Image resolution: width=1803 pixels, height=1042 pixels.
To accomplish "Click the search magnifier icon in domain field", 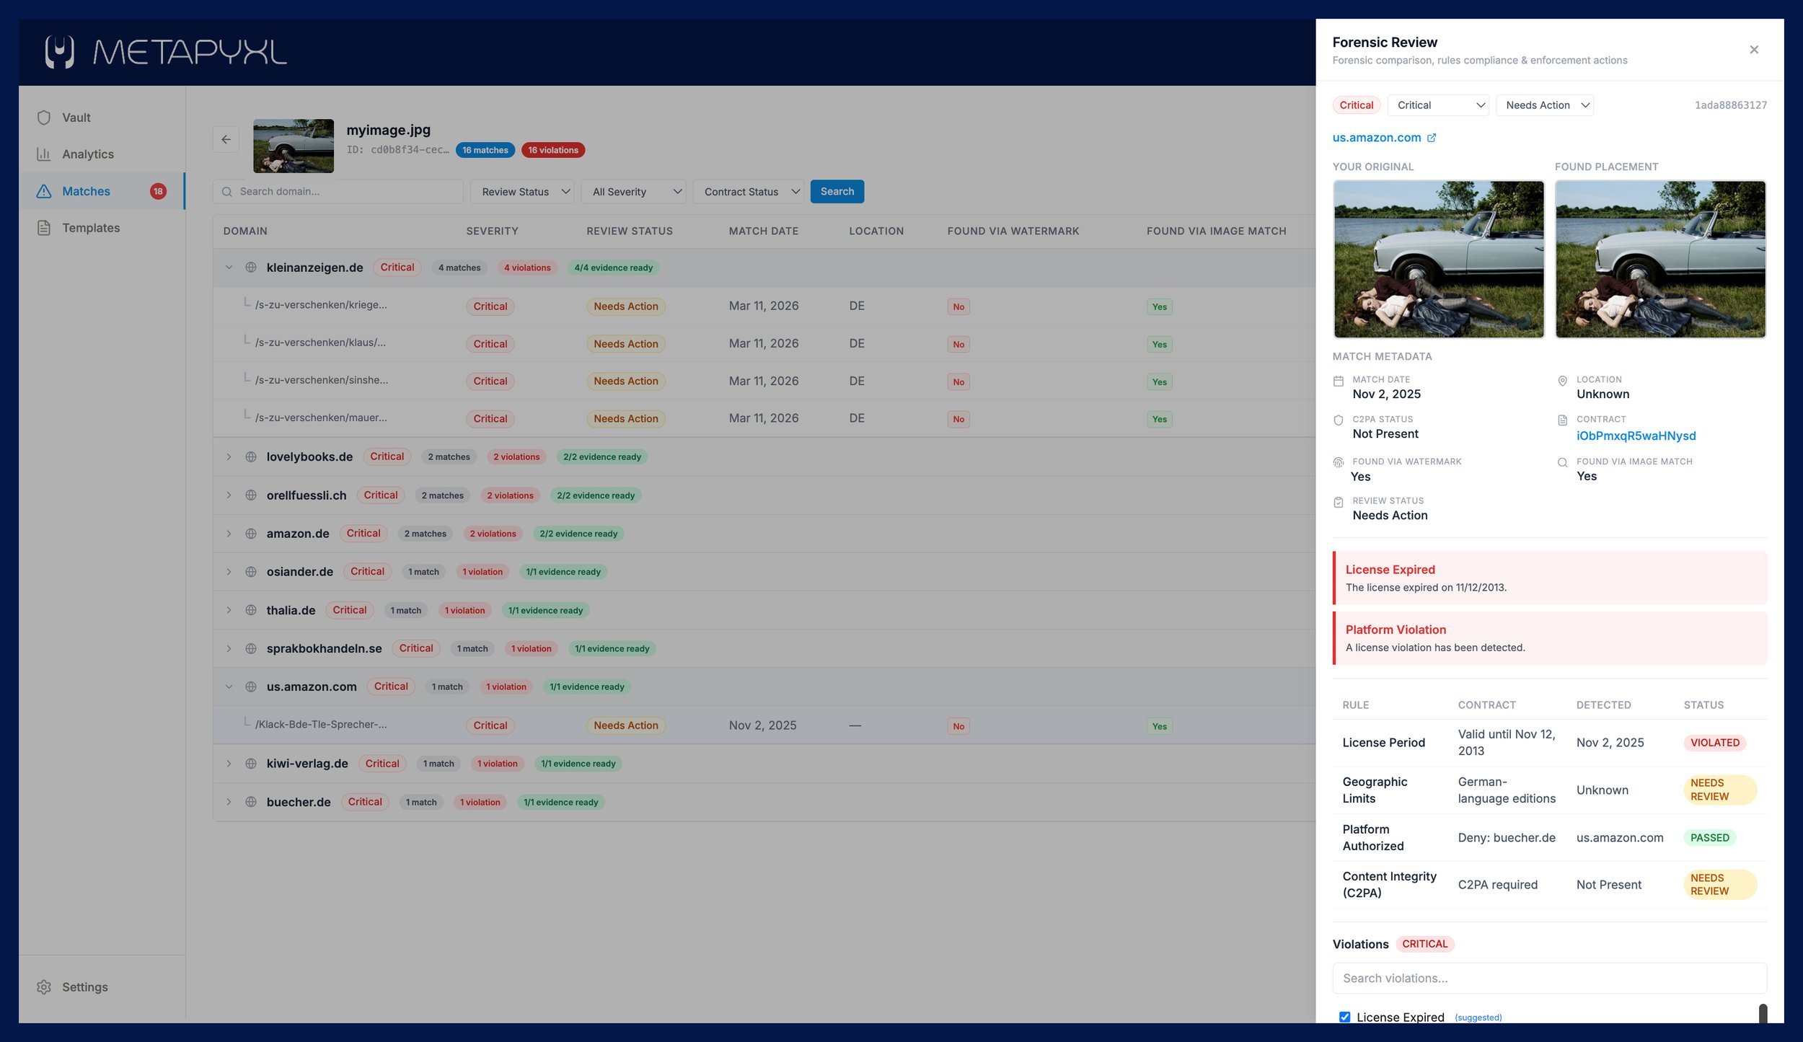I will click(x=226, y=192).
